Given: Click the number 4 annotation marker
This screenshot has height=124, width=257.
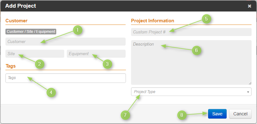Looking at the screenshot, I should click(x=51, y=92).
